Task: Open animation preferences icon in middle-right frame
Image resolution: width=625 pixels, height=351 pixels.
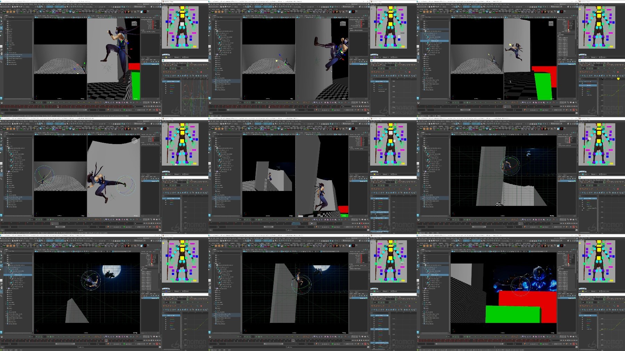Action: tap(576, 227)
